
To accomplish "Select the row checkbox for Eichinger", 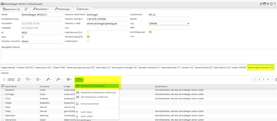I will point(2,94).
